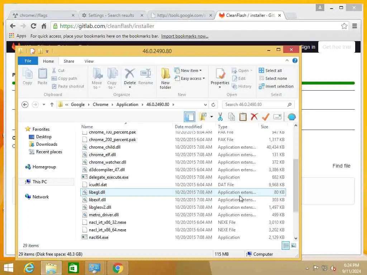This screenshot has height=275, width=367.
Task: Click the scissors cut icon in toolbar
Action: point(220,117)
